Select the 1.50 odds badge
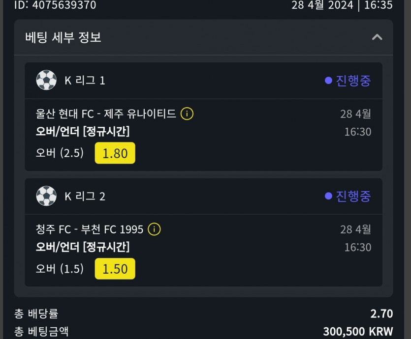The image size is (411, 339). click(x=115, y=269)
